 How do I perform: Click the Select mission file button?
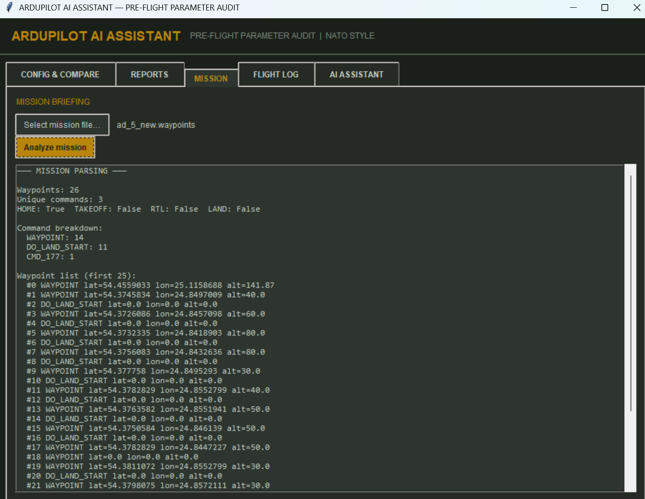62,125
